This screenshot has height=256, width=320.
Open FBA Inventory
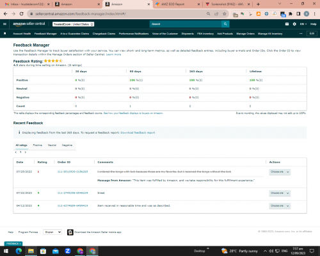[x=205, y=34]
